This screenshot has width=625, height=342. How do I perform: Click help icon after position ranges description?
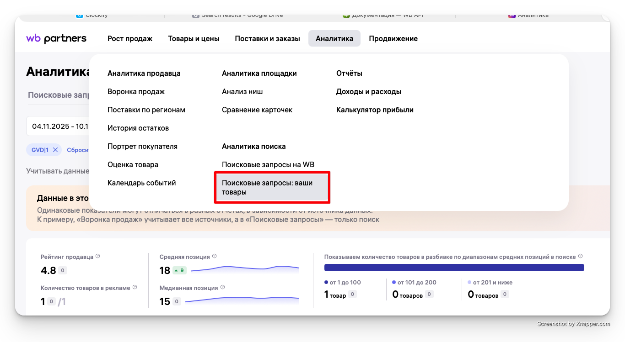pyautogui.click(x=580, y=257)
